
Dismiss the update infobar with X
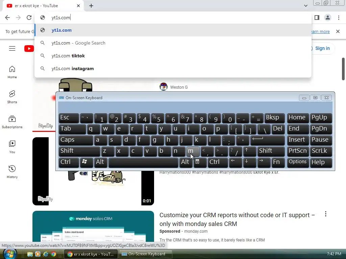point(338,31)
